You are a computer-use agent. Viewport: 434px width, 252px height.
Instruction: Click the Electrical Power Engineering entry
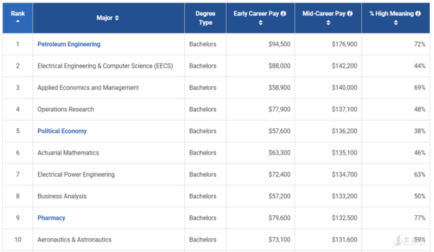pyautogui.click(x=76, y=174)
